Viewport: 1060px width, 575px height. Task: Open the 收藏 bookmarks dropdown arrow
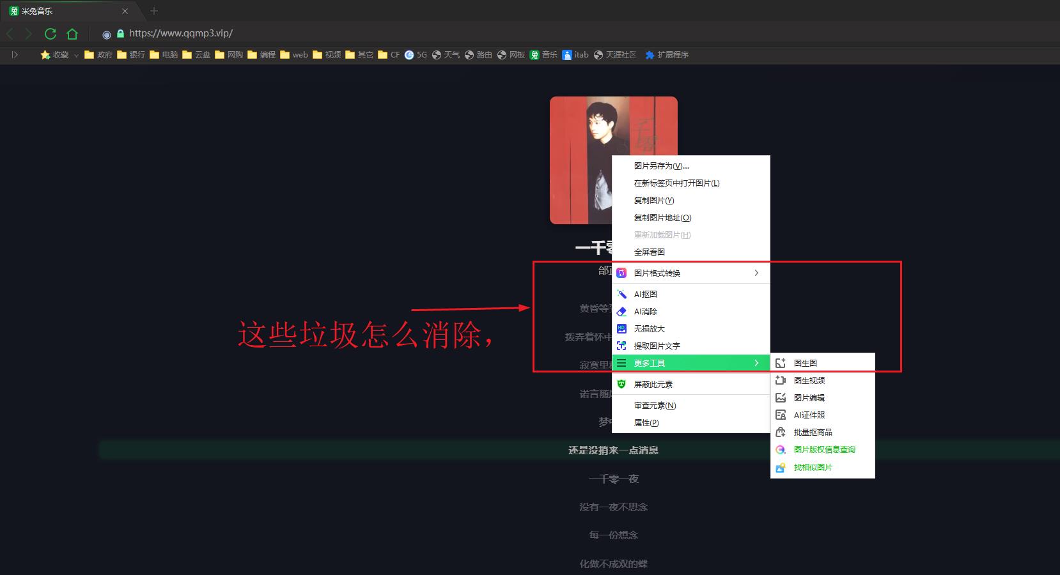[76, 56]
